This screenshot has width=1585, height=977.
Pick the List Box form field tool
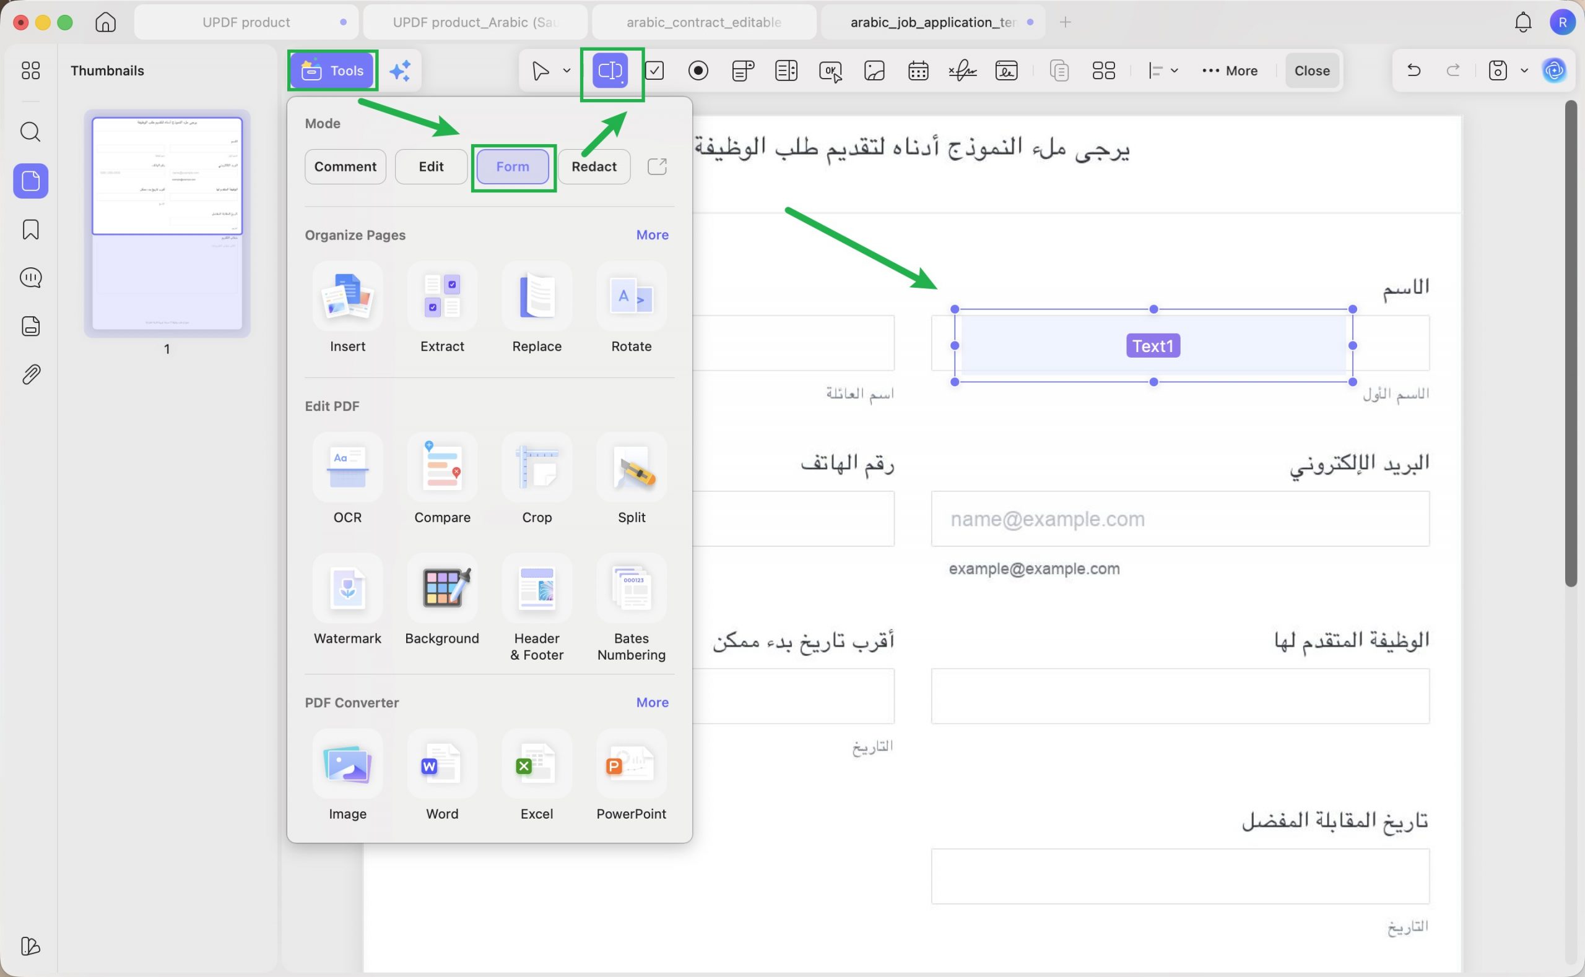click(786, 71)
